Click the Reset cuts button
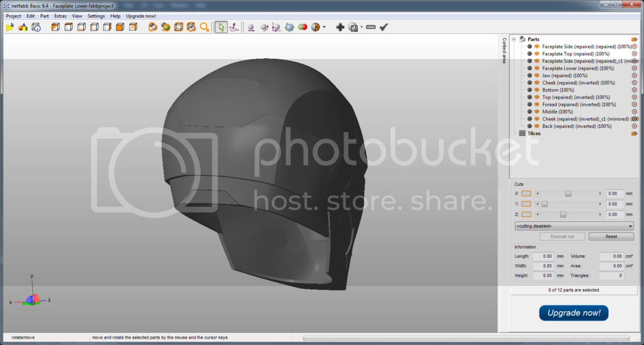This screenshot has height=345, width=644. [x=611, y=236]
